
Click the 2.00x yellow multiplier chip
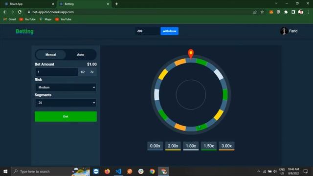coord(173,146)
